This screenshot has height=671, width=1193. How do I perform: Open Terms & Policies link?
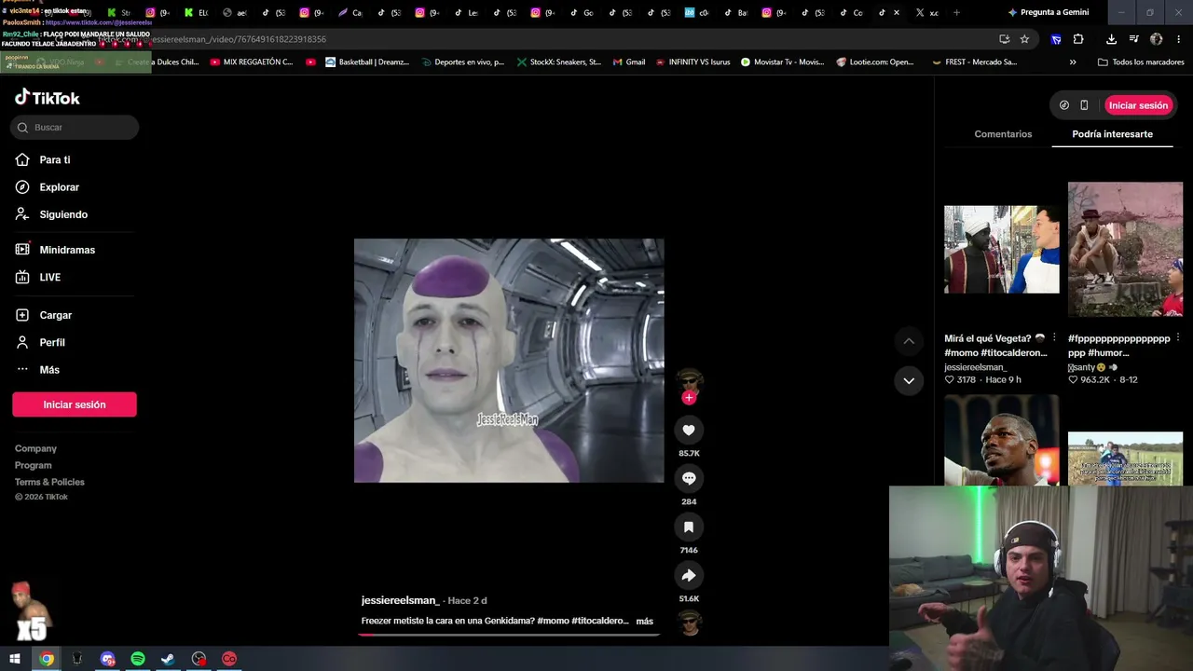coord(49,482)
